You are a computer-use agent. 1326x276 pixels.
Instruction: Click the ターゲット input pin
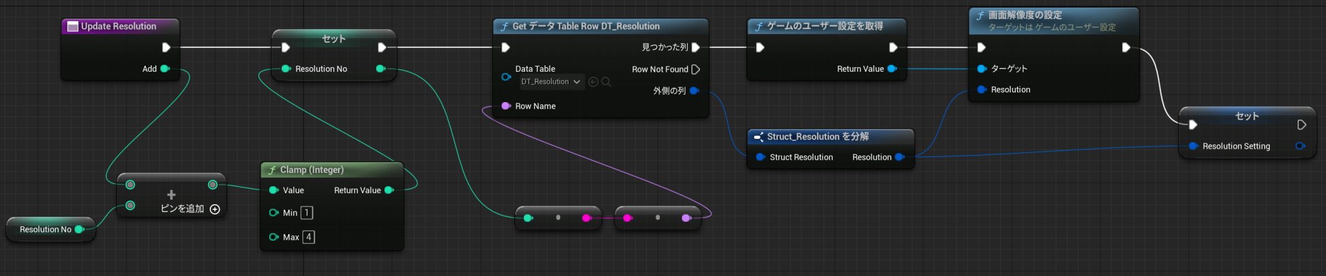point(982,69)
